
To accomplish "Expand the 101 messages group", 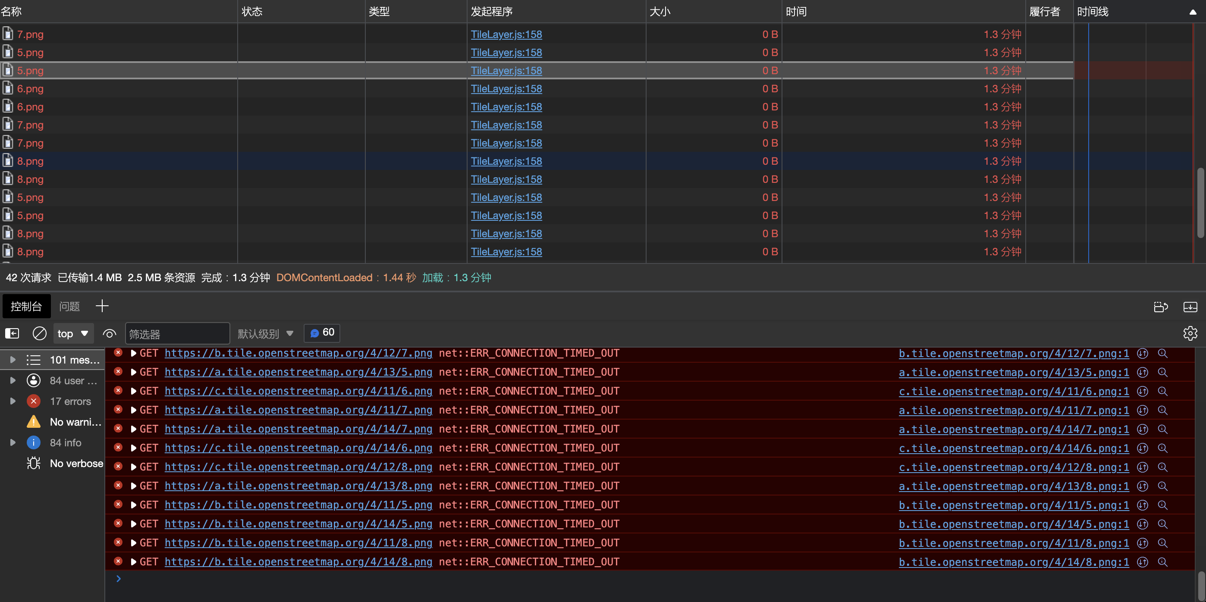I will [x=13, y=360].
